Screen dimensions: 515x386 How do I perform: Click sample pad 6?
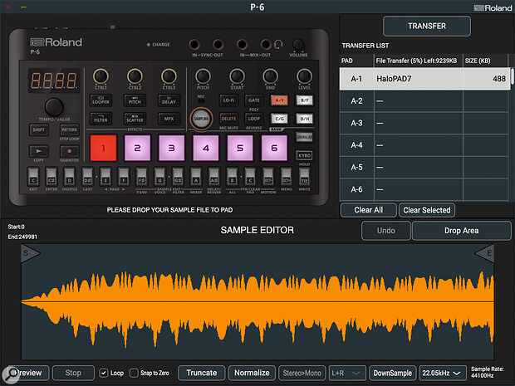(x=274, y=148)
